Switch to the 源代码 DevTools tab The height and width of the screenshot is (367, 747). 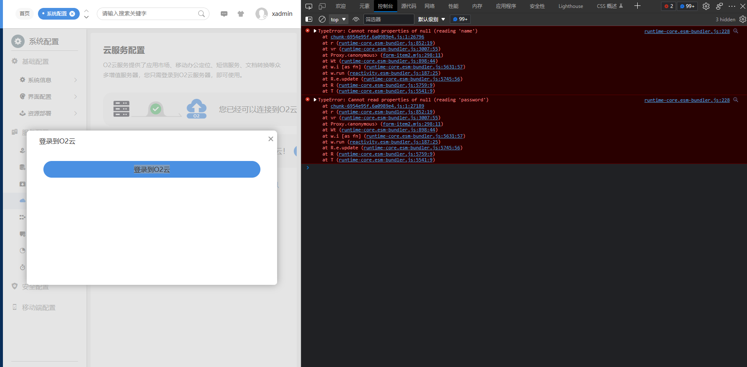(x=409, y=6)
